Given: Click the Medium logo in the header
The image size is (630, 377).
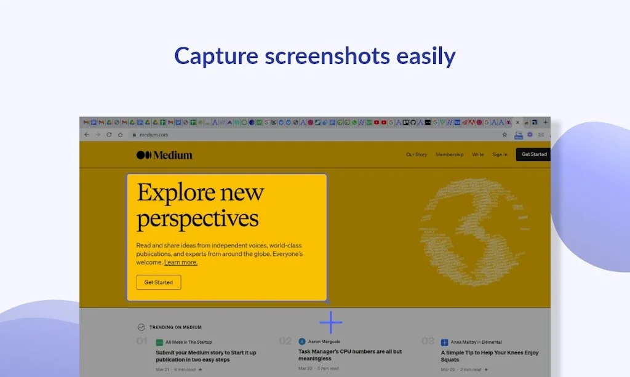Looking at the screenshot, I should (x=164, y=154).
